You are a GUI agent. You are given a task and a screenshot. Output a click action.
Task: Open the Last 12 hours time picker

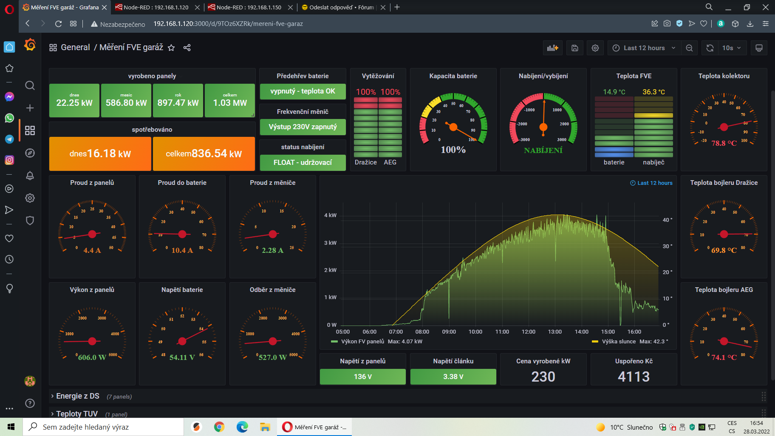[x=644, y=48]
